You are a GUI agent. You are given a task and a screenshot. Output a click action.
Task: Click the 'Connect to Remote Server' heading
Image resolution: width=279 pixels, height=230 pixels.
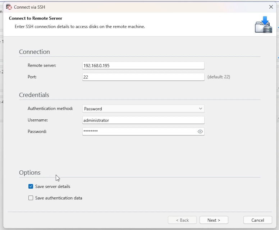[x=35, y=18]
